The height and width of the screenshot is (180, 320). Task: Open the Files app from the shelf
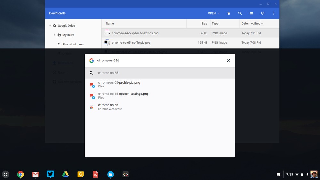tap(110, 174)
